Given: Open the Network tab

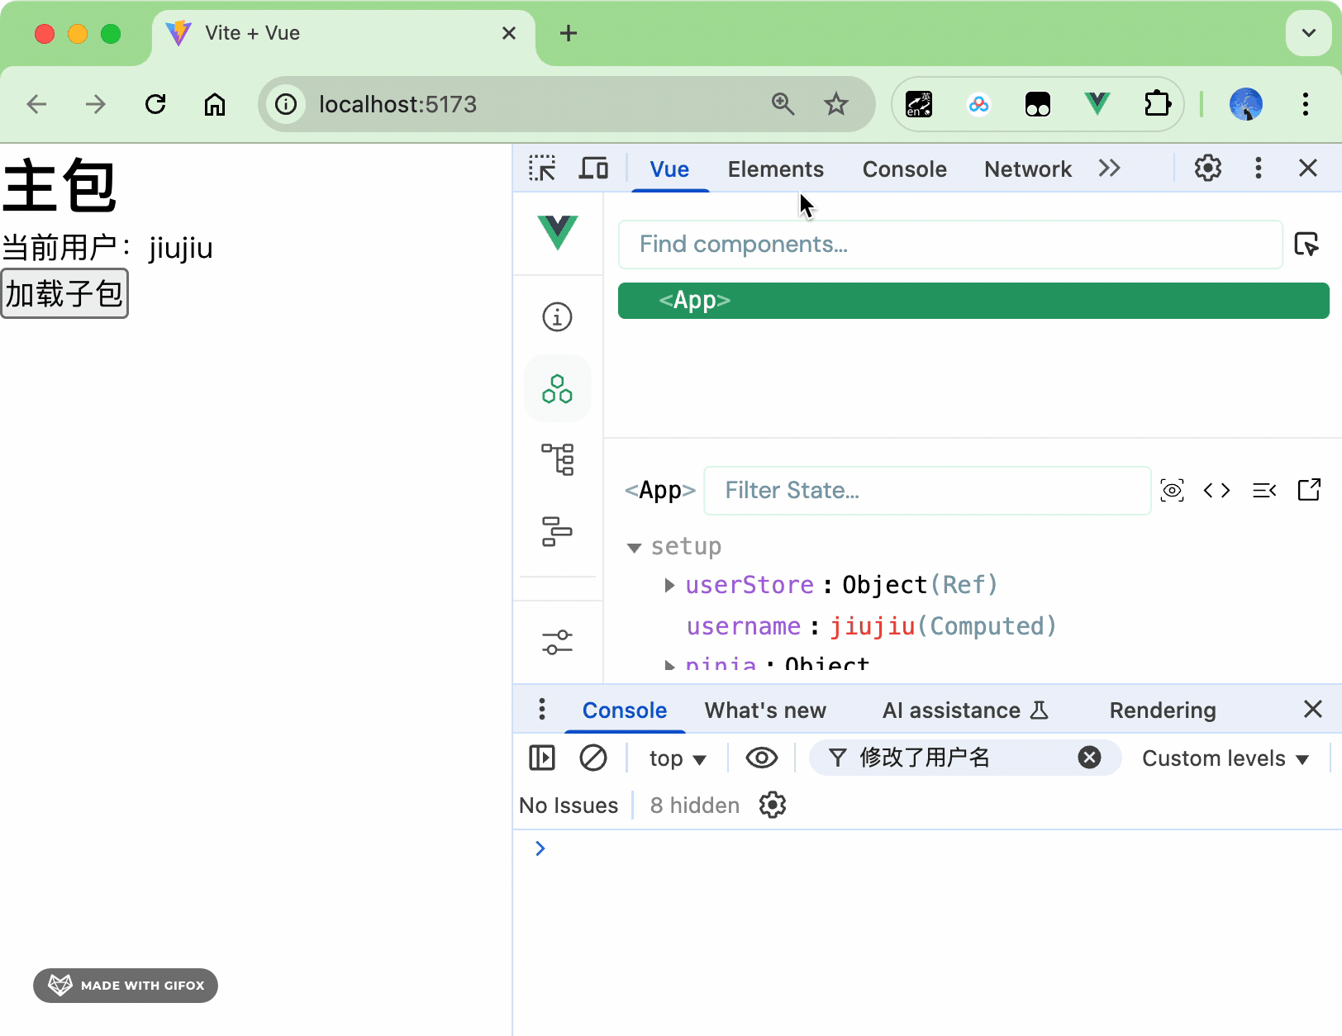Looking at the screenshot, I should click(1028, 169).
